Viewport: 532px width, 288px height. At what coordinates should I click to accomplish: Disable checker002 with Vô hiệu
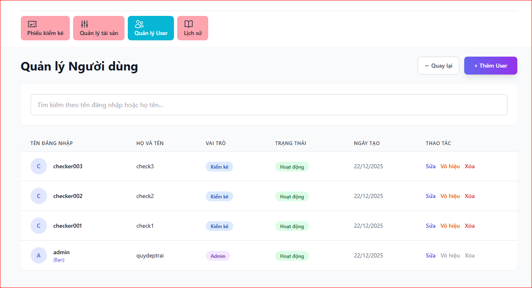[450, 196]
